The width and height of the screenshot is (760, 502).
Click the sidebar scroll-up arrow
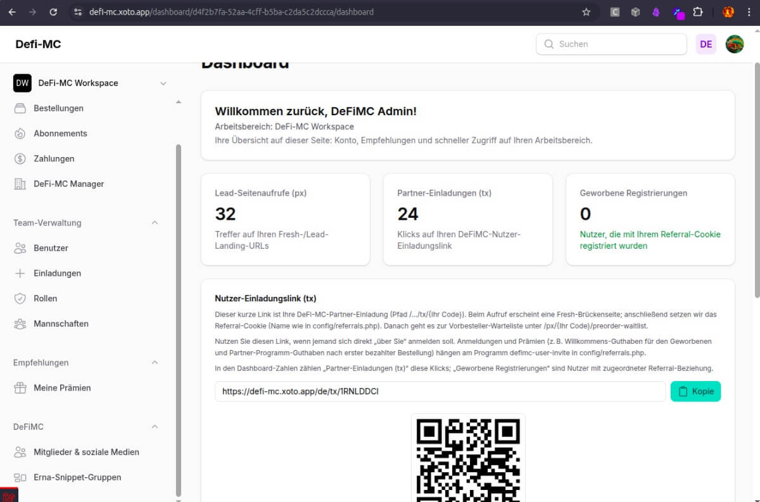178,102
